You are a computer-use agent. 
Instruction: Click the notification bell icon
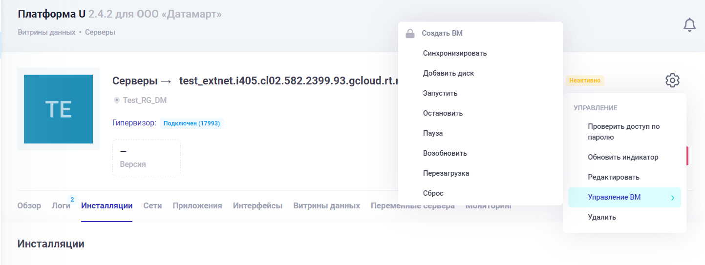coord(689,25)
